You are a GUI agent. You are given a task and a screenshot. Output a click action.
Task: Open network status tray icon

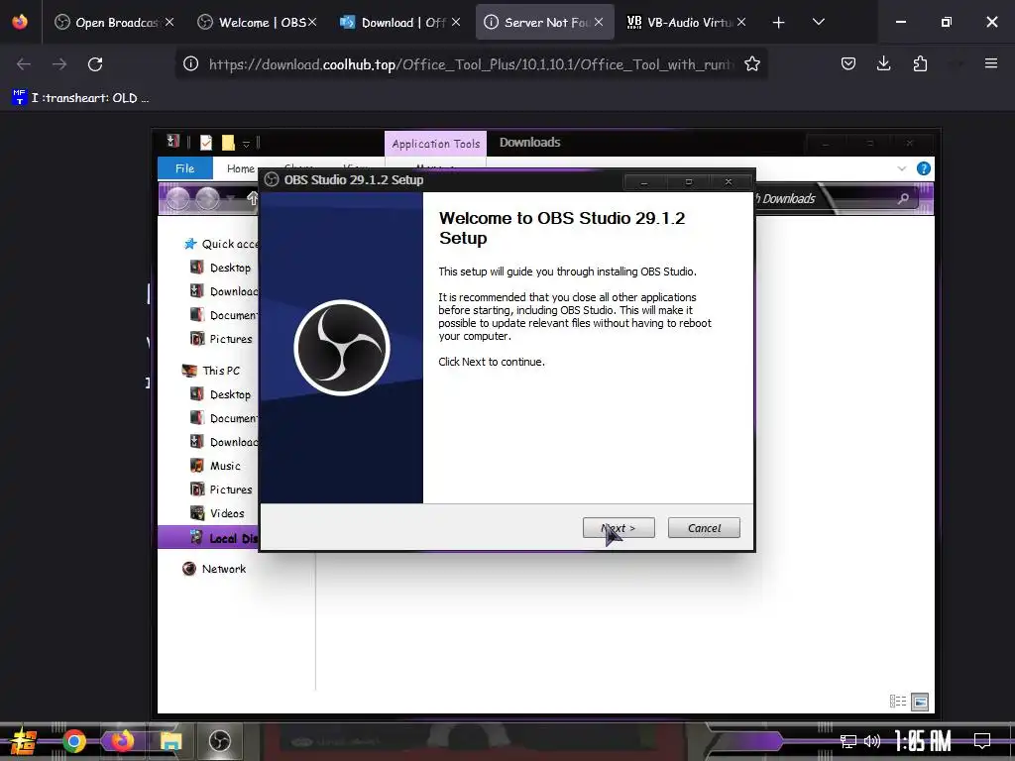click(848, 741)
